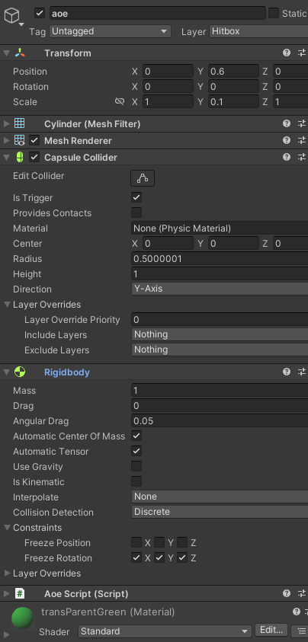
Task: Expand the Aoe Script component
Action: [6, 593]
